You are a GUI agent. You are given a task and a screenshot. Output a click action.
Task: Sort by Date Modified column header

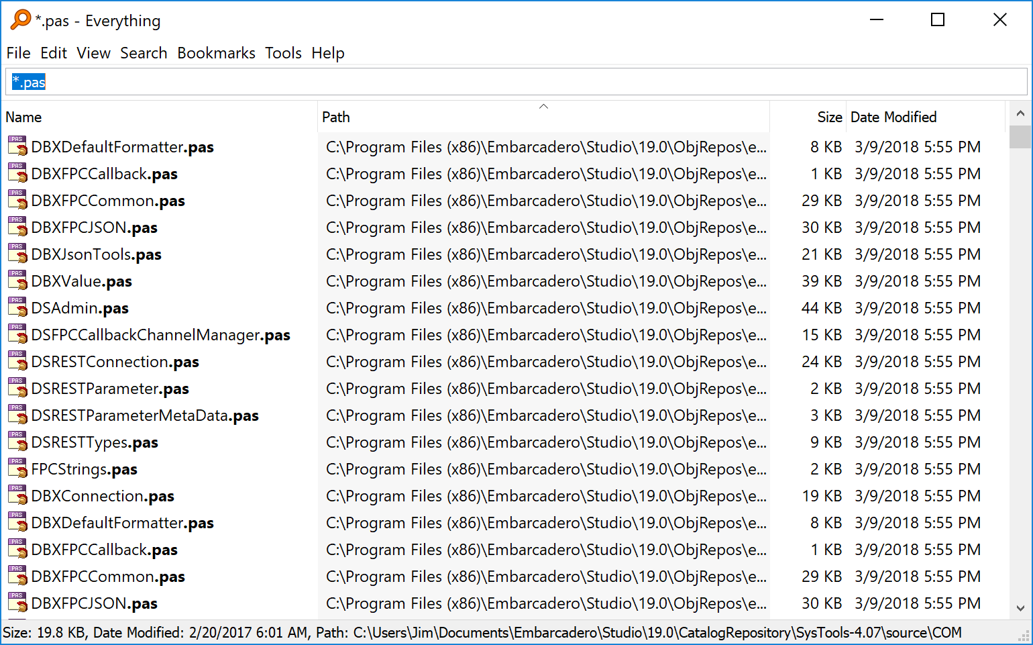pyautogui.click(x=893, y=117)
